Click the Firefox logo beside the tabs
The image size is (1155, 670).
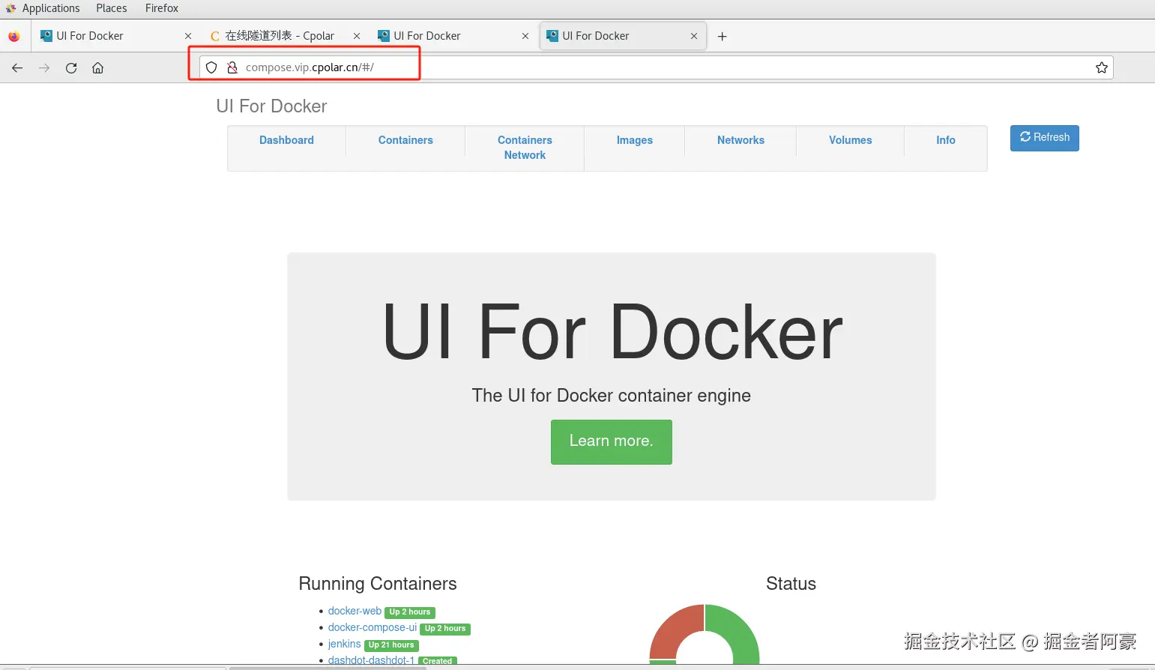pyautogui.click(x=14, y=36)
